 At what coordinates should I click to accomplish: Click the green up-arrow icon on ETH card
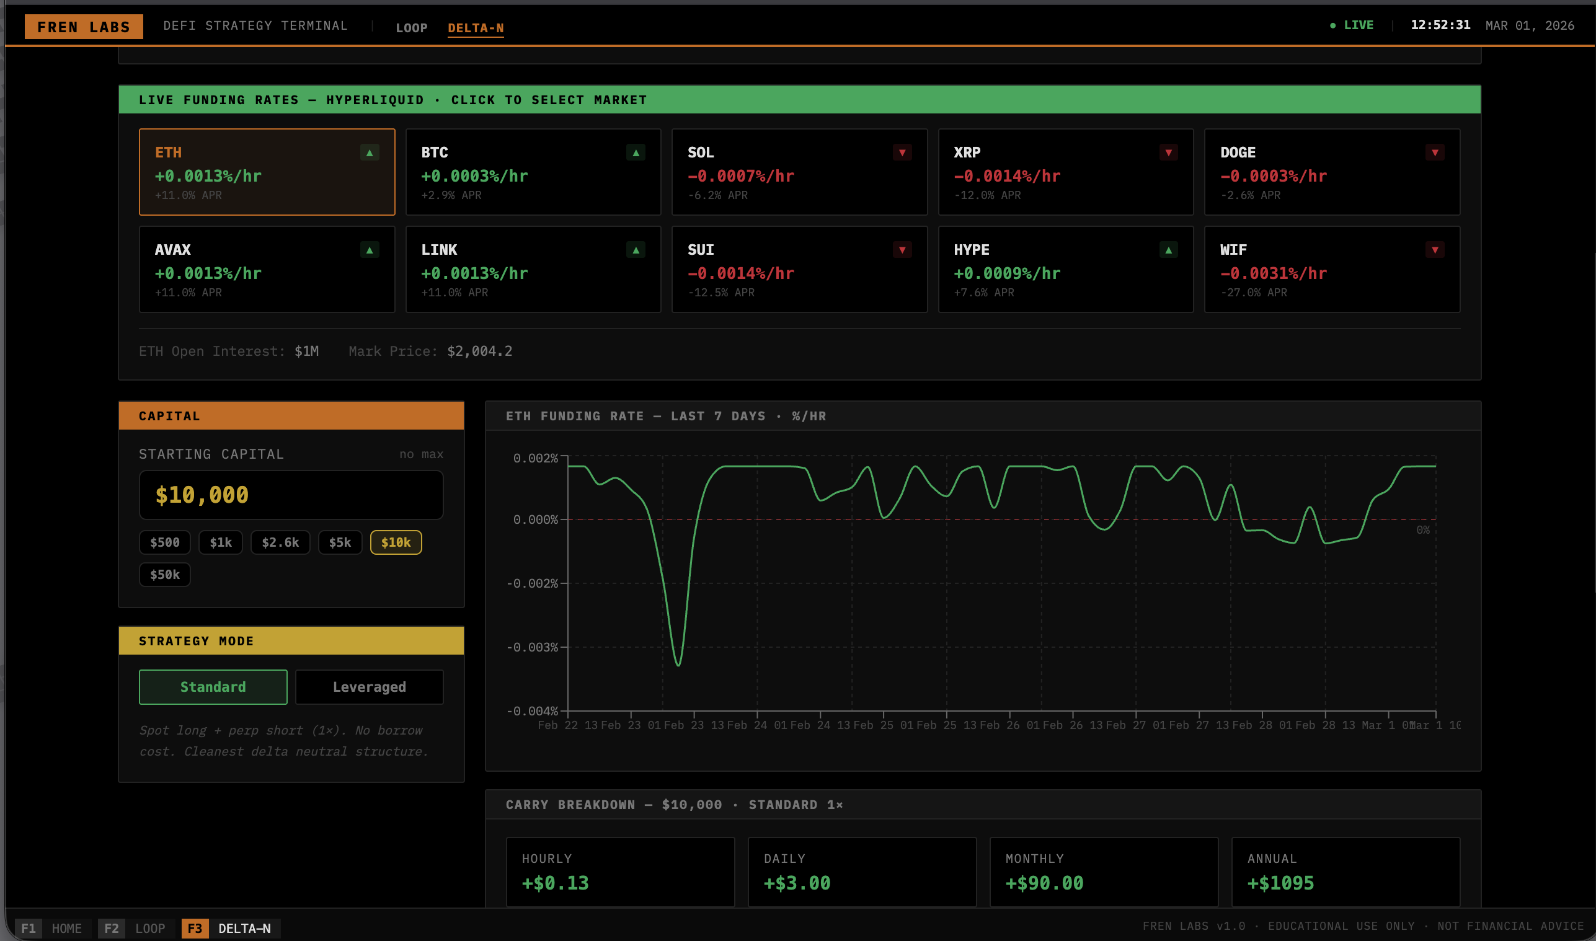(x=370, y=153)
